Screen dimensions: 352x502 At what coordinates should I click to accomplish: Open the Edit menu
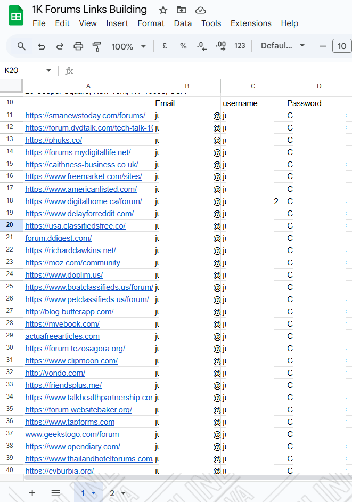62,23
